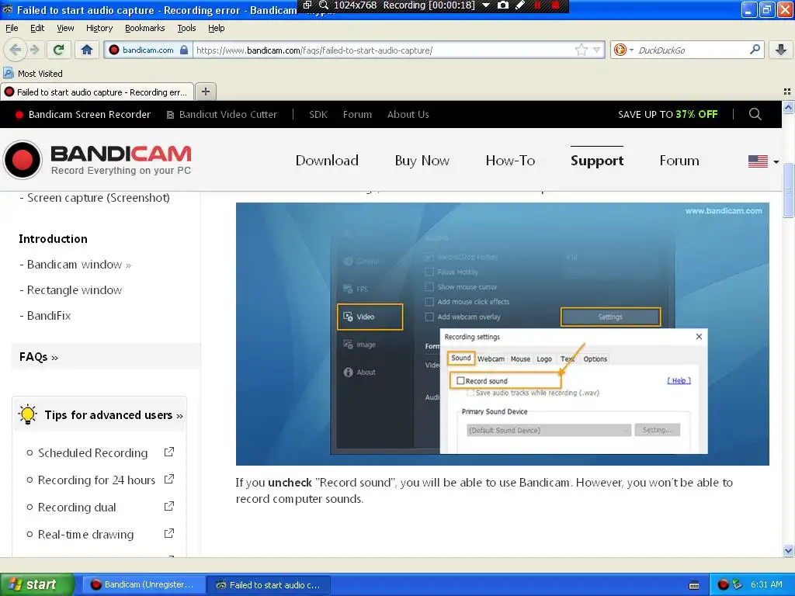Bookmark this page with the star icon

click(x=581, y=50)
